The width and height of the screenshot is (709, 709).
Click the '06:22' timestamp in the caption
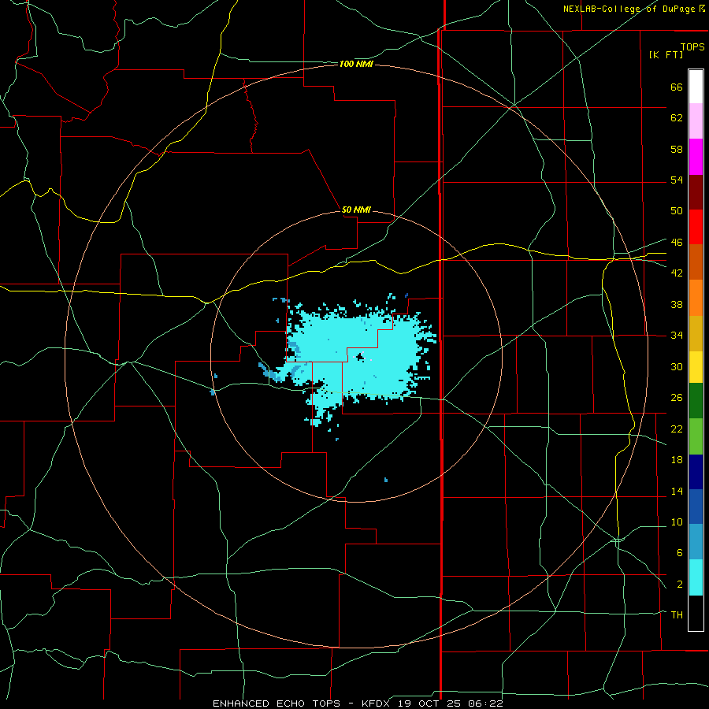coord(487,703)
